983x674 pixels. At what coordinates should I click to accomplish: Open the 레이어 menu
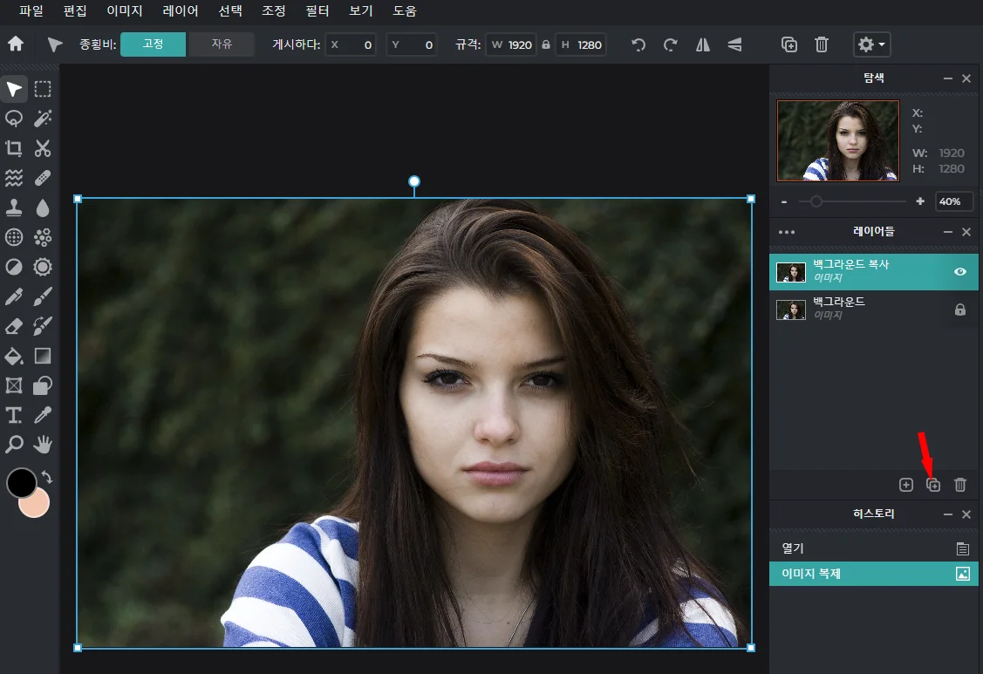[181, 10]
